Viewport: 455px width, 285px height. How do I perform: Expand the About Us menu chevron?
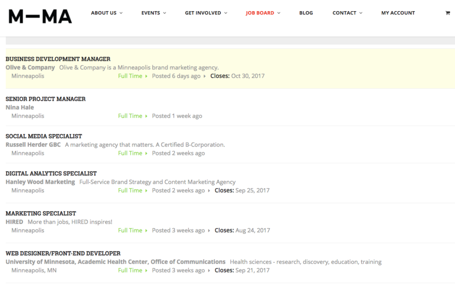(121, 13)
